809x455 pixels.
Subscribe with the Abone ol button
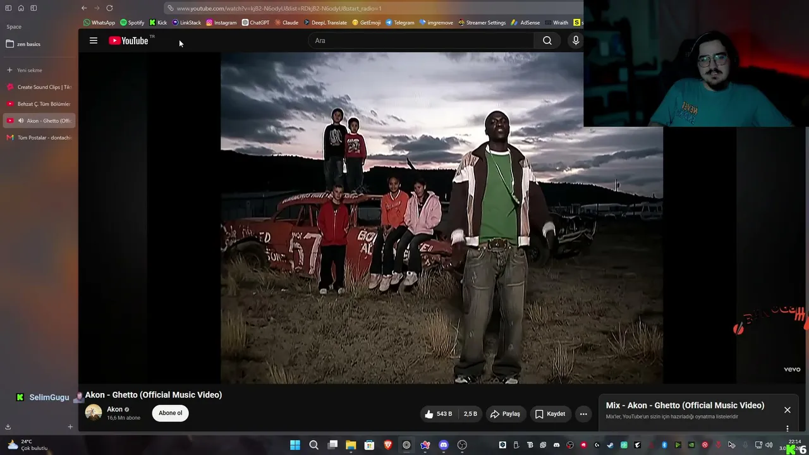click(170, 413)
